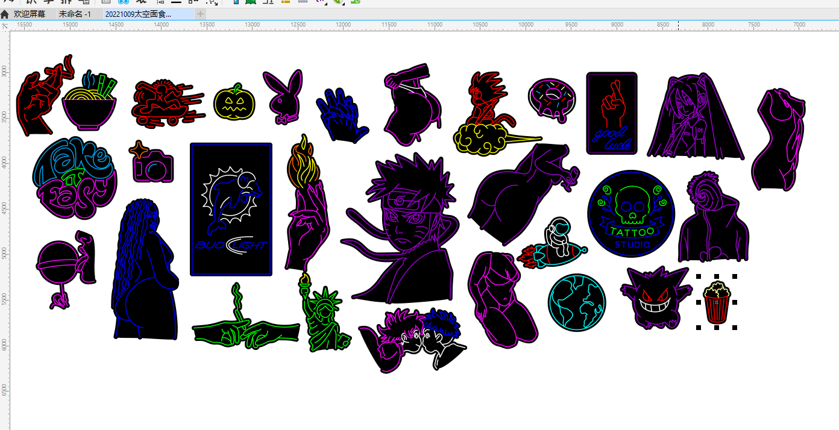
Task: Select the purple twin-tail anime girl
Action: click(x=696, y=117)
